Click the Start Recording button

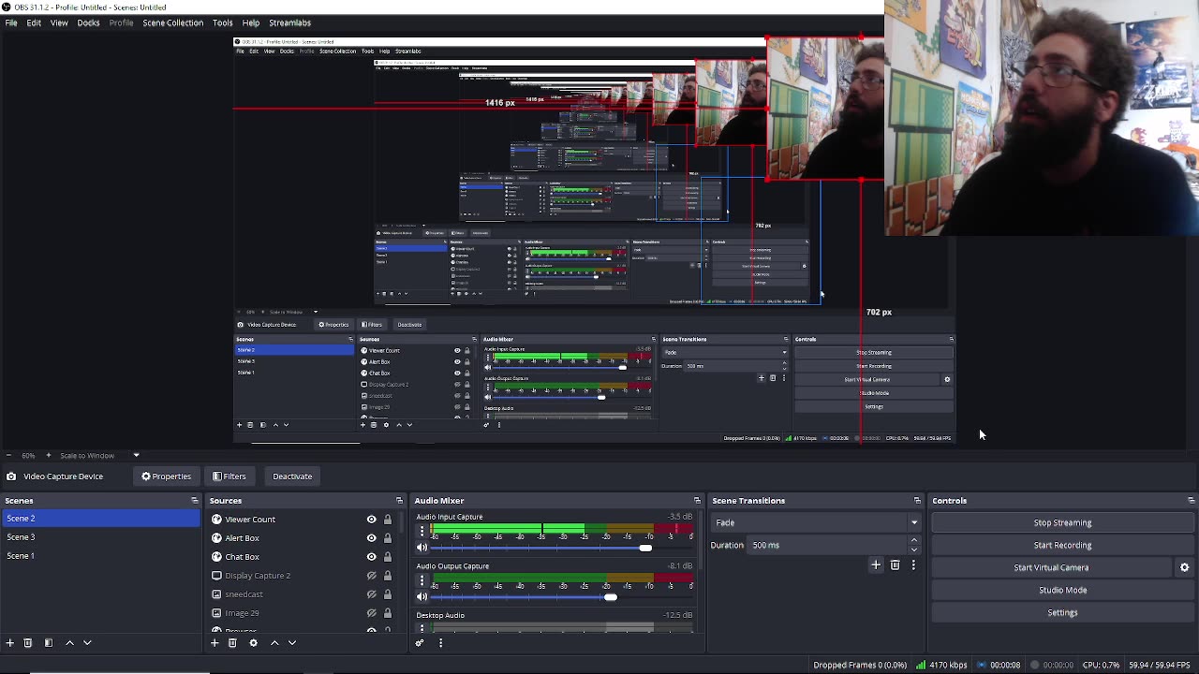(1062, 545)
